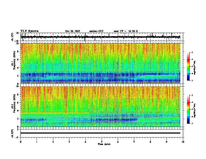Screen dimensions: 206x159
Task: Click the time axis tick label "5"
Action: tap(102, 142)
